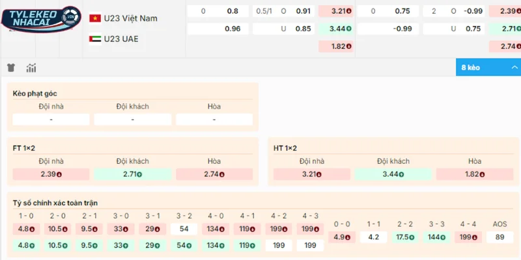
Task: Pick the 1 - 1 score odds 4.2
Action: tap(374, 237)
